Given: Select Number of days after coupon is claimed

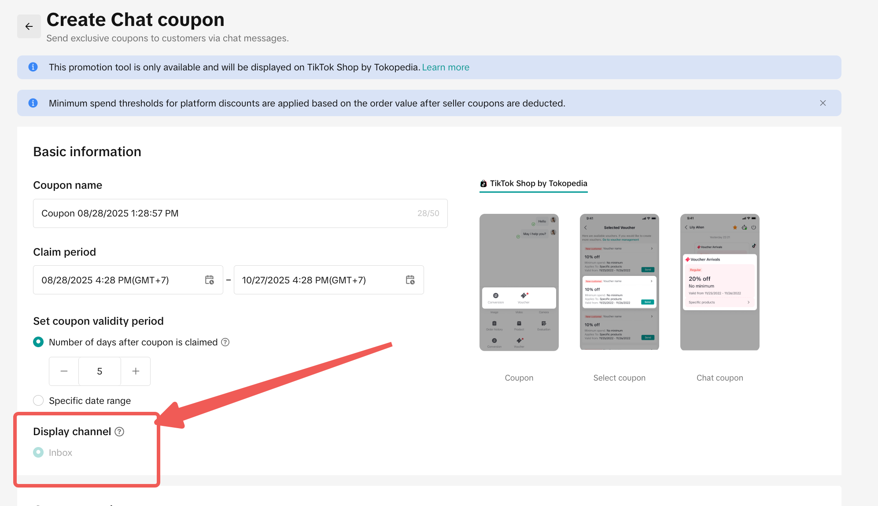Looking at the screenshot, I should (x=39, y=342).
